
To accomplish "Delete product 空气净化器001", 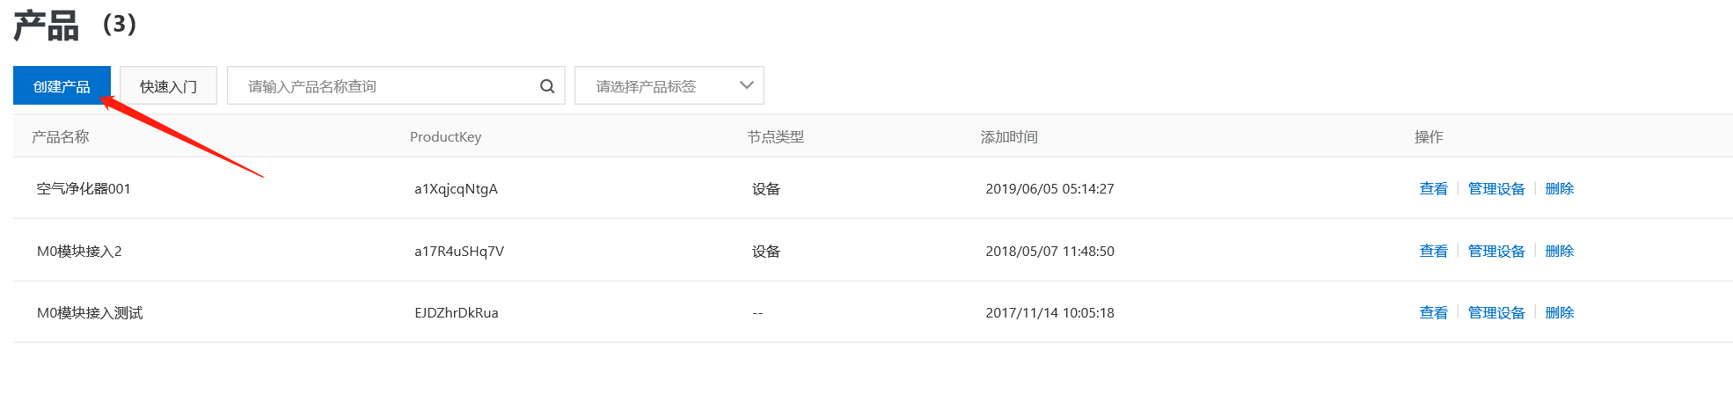I will point(1559,188).
